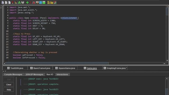The width and height of the screenshot is (169, 95).
Task: Click first '----jGRASP exec: java TestGUI3' output line
Action: [41, 79]
